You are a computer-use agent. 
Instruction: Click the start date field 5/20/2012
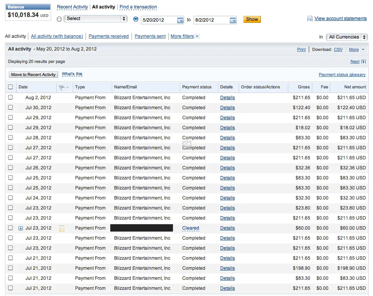coord(159,20)
